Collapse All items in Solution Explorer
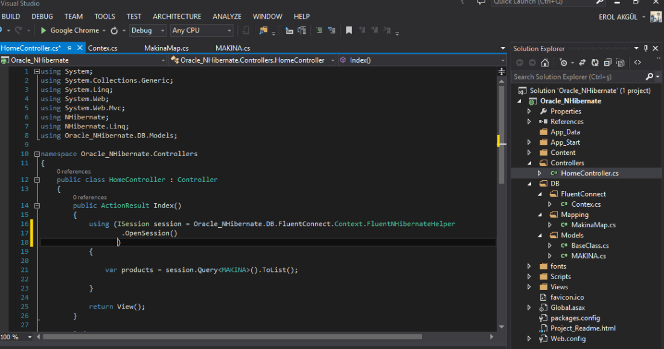 coord(607,62)
